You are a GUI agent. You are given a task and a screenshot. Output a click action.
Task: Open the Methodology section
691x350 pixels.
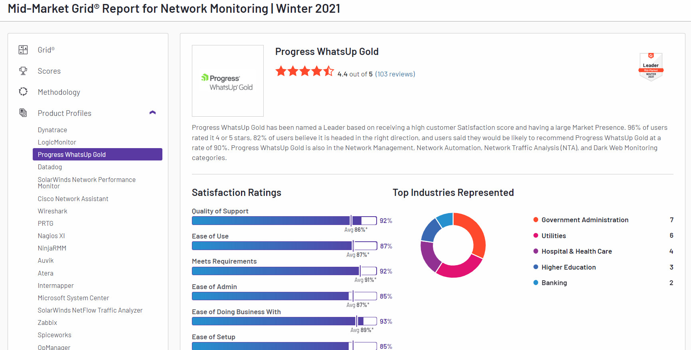click(x=59, y=92)
